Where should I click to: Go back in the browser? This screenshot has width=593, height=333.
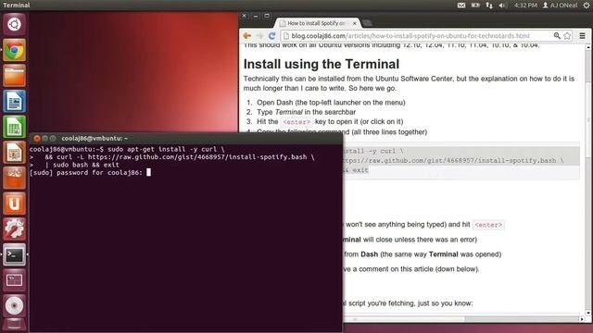[x=247, y=36]
